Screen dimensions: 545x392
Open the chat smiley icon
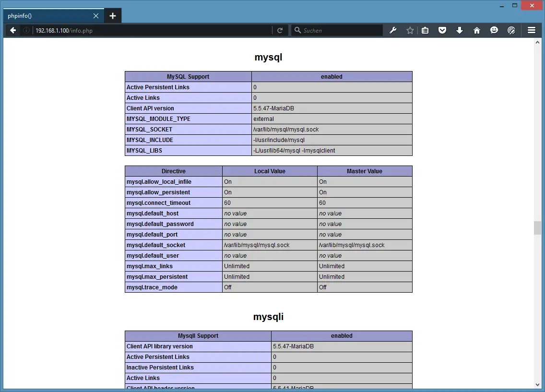click(x=494, y=31)
